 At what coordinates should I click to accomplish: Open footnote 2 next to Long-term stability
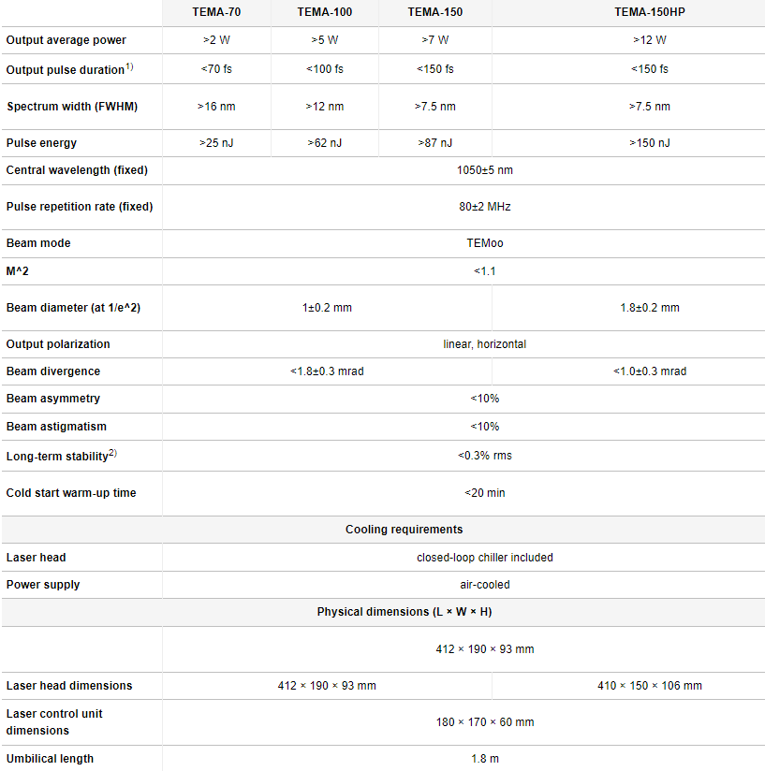[x=112, y=453]
